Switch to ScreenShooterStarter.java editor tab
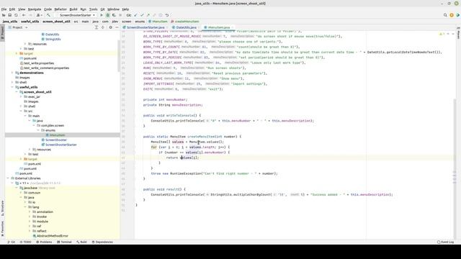461x259 pixels. tap(146, 27)
